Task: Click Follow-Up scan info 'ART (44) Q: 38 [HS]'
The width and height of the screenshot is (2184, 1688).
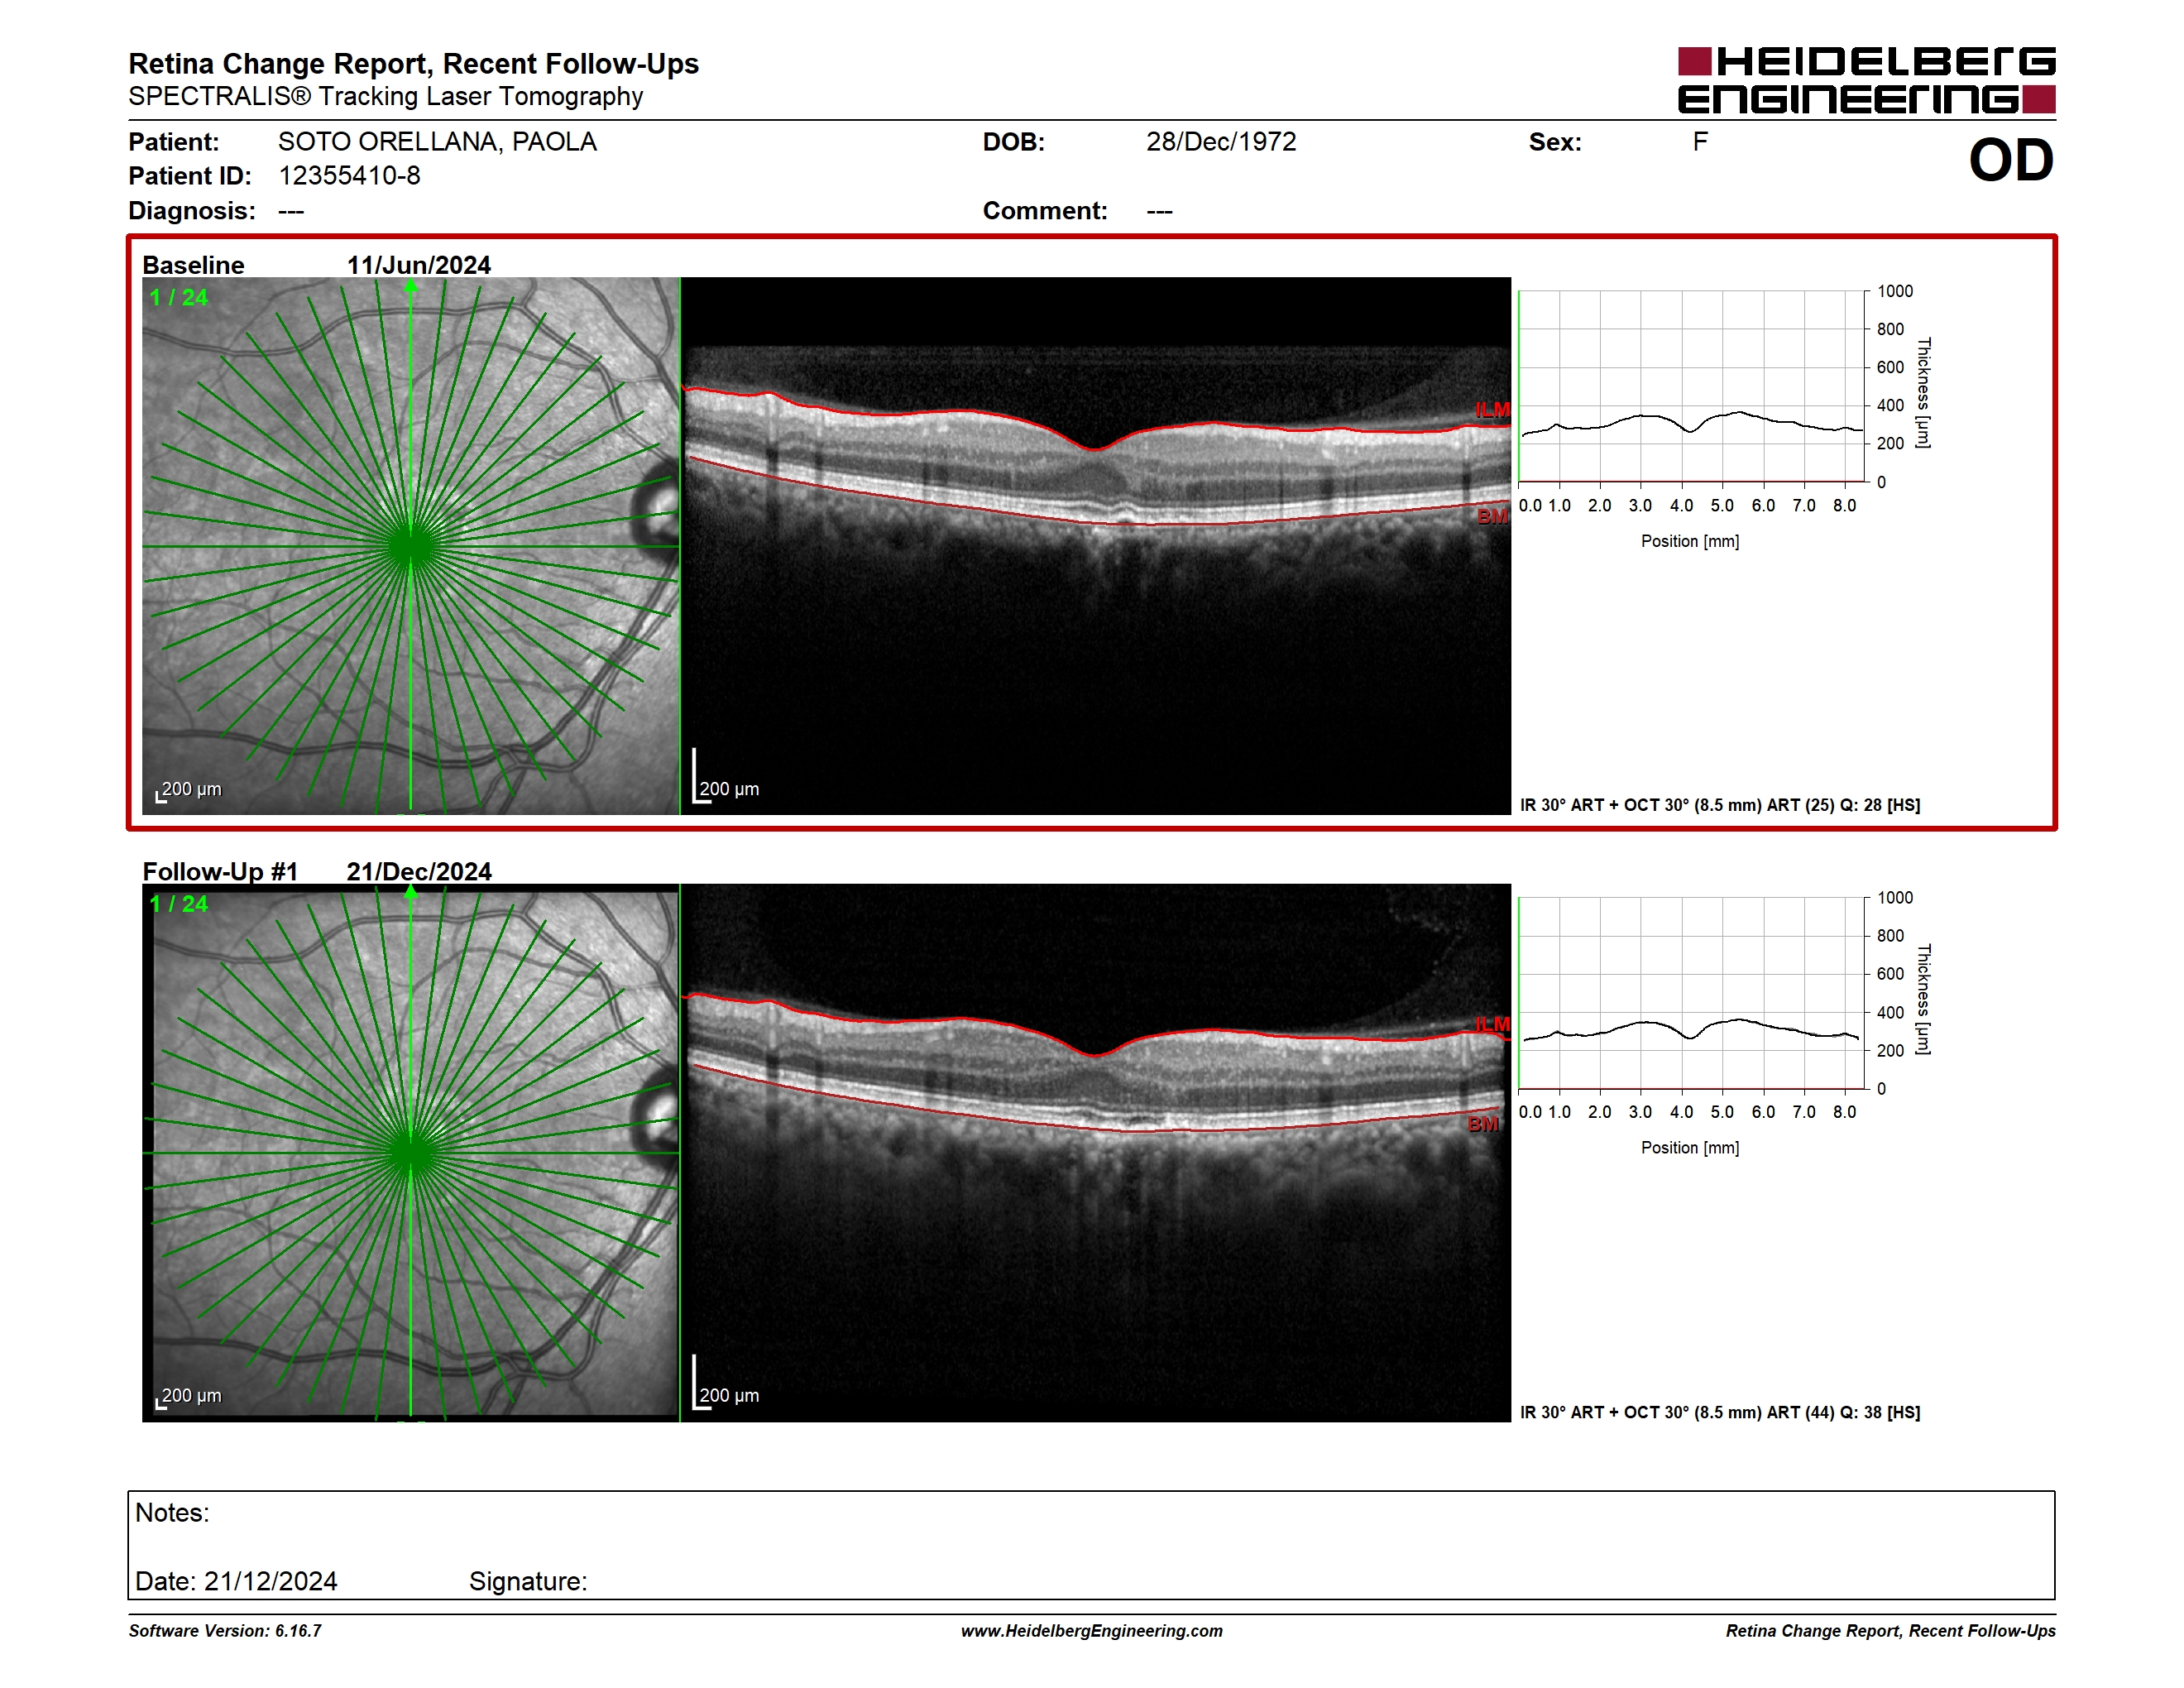Action: (x=1843, y=1412)
